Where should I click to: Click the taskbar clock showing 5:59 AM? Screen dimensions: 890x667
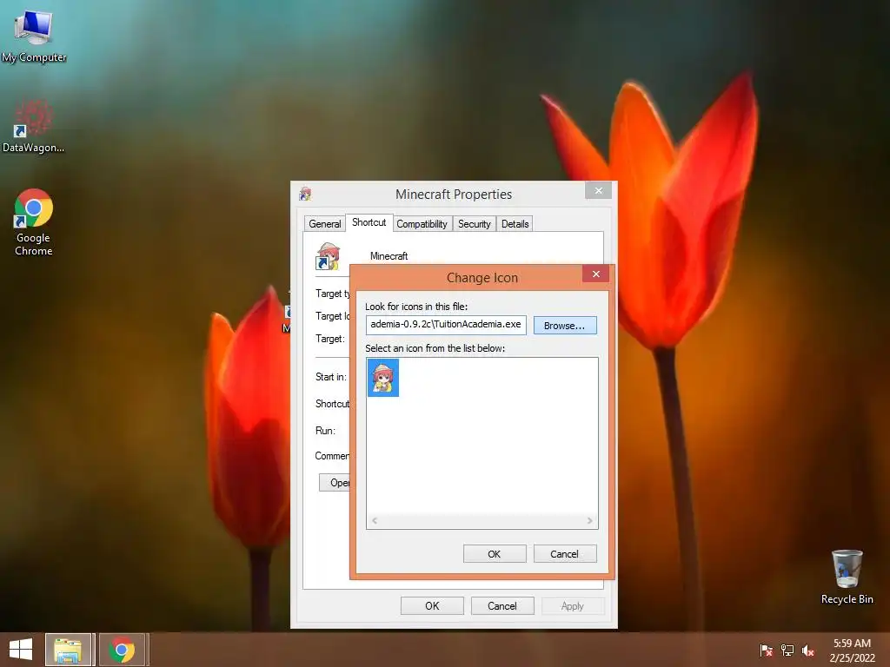coord(852,650)
